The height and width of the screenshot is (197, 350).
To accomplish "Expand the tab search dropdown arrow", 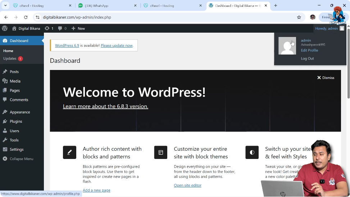I will coord(5,6).
